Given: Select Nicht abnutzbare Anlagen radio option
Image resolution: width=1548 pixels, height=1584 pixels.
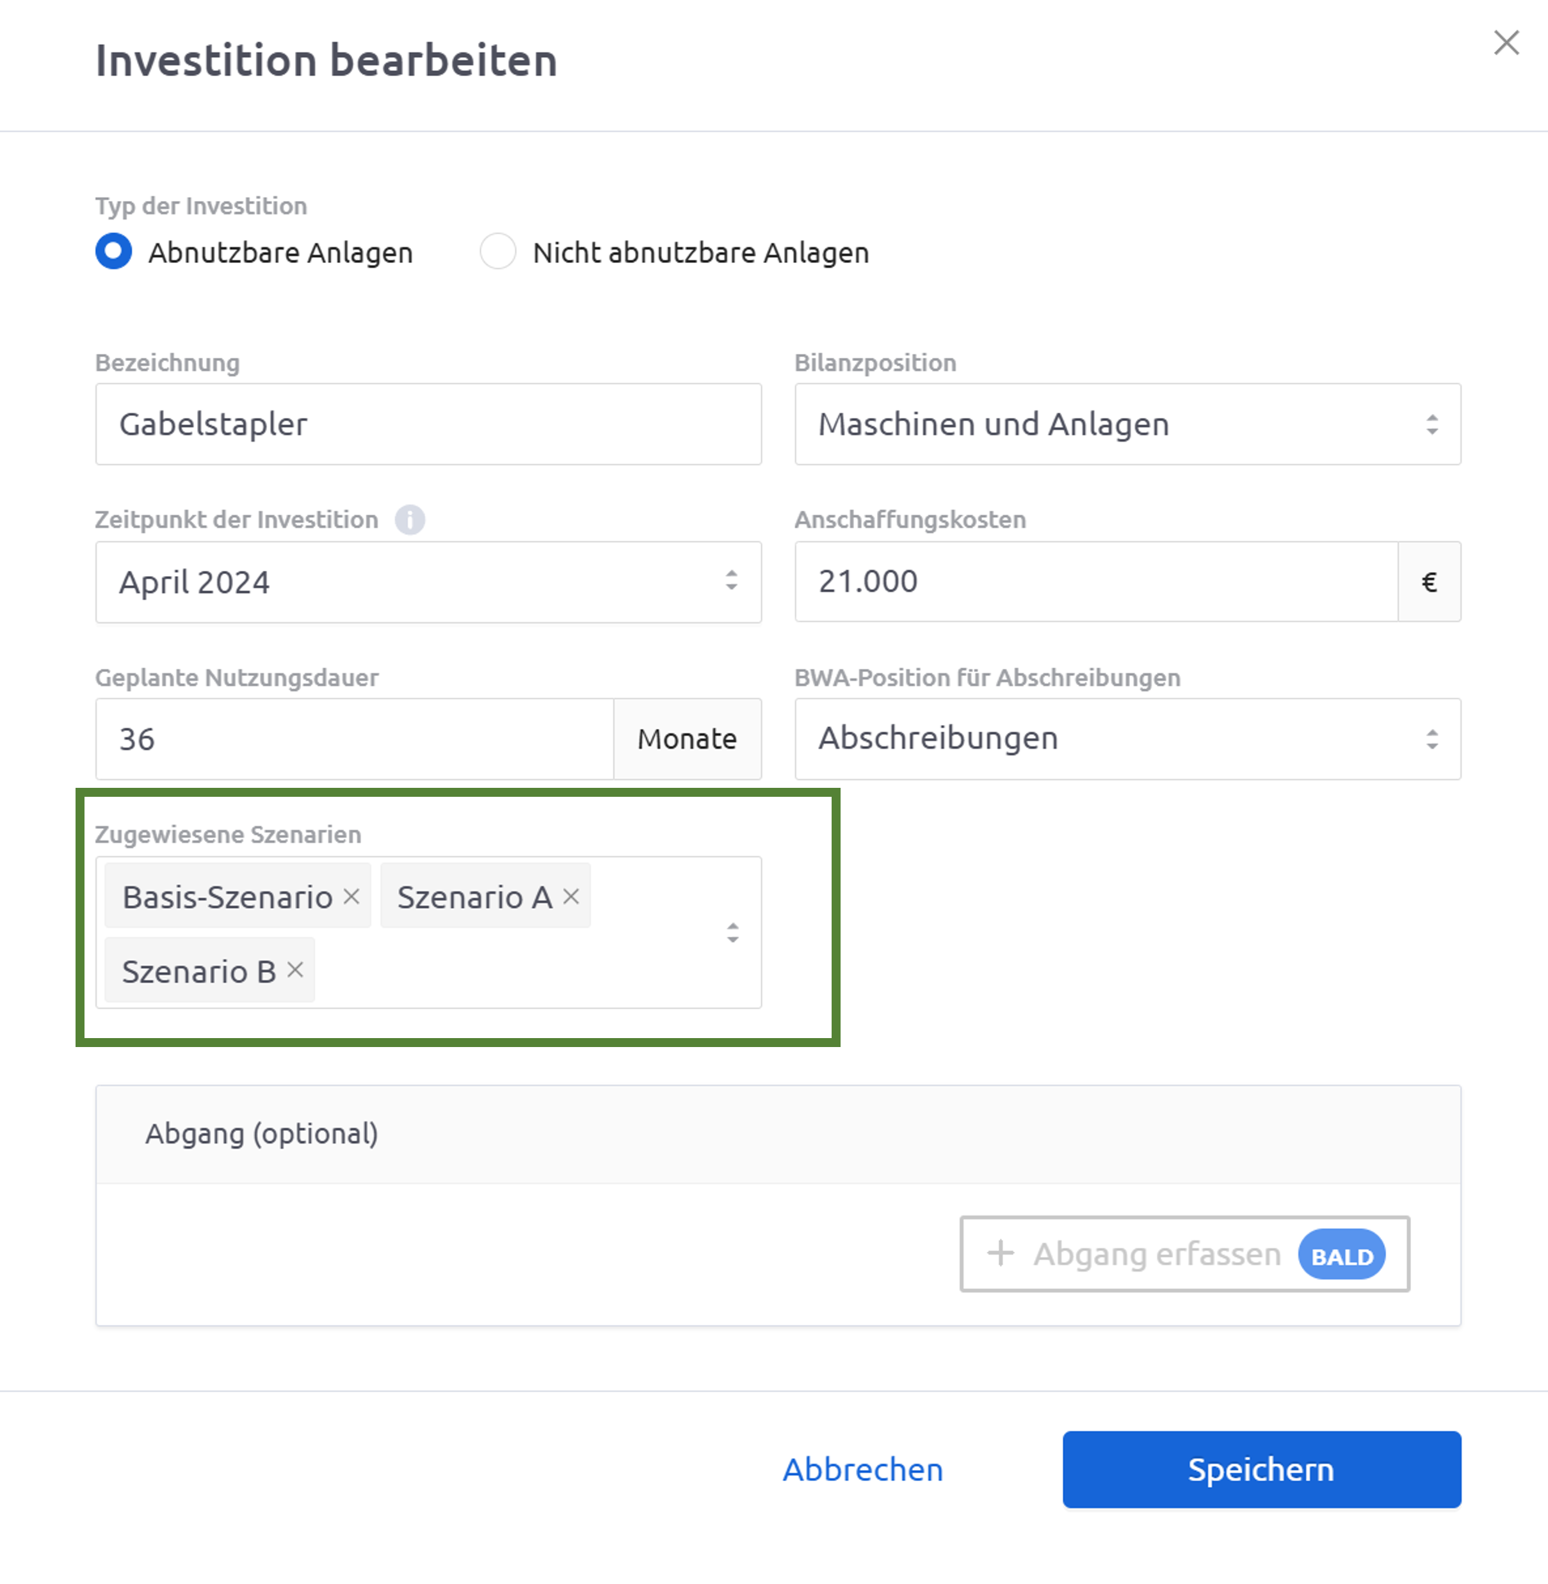Looking at the screenshot, I should pos(497,251).
